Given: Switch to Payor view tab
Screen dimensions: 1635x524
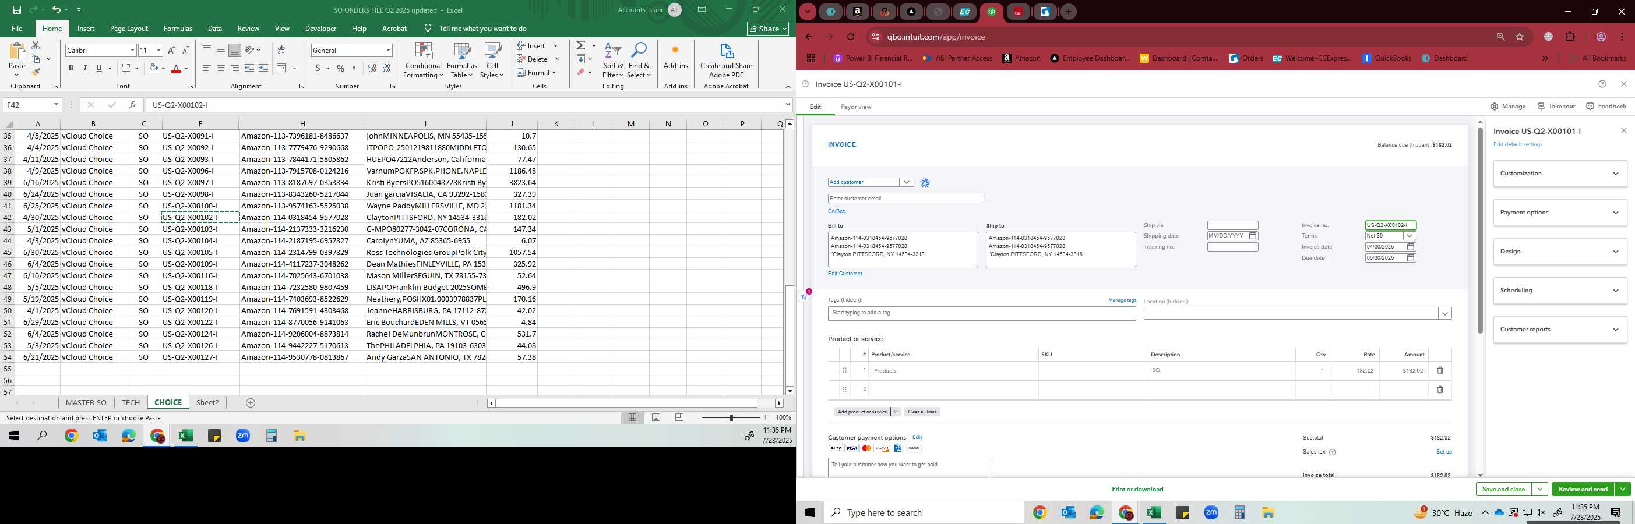Looking at the screenshot, I should 855,107.
